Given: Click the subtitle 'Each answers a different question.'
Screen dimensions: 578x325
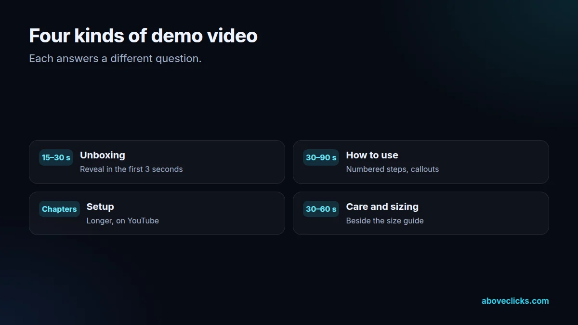Looking at the screenshot, I should coord(115,59).
